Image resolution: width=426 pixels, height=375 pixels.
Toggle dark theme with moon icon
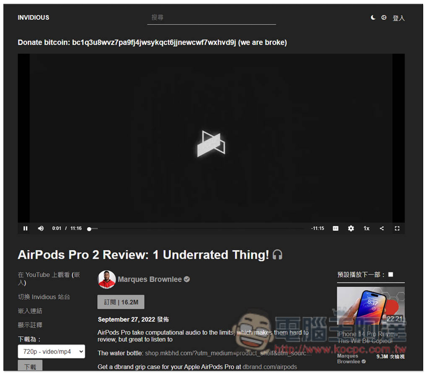click(373, 17)
